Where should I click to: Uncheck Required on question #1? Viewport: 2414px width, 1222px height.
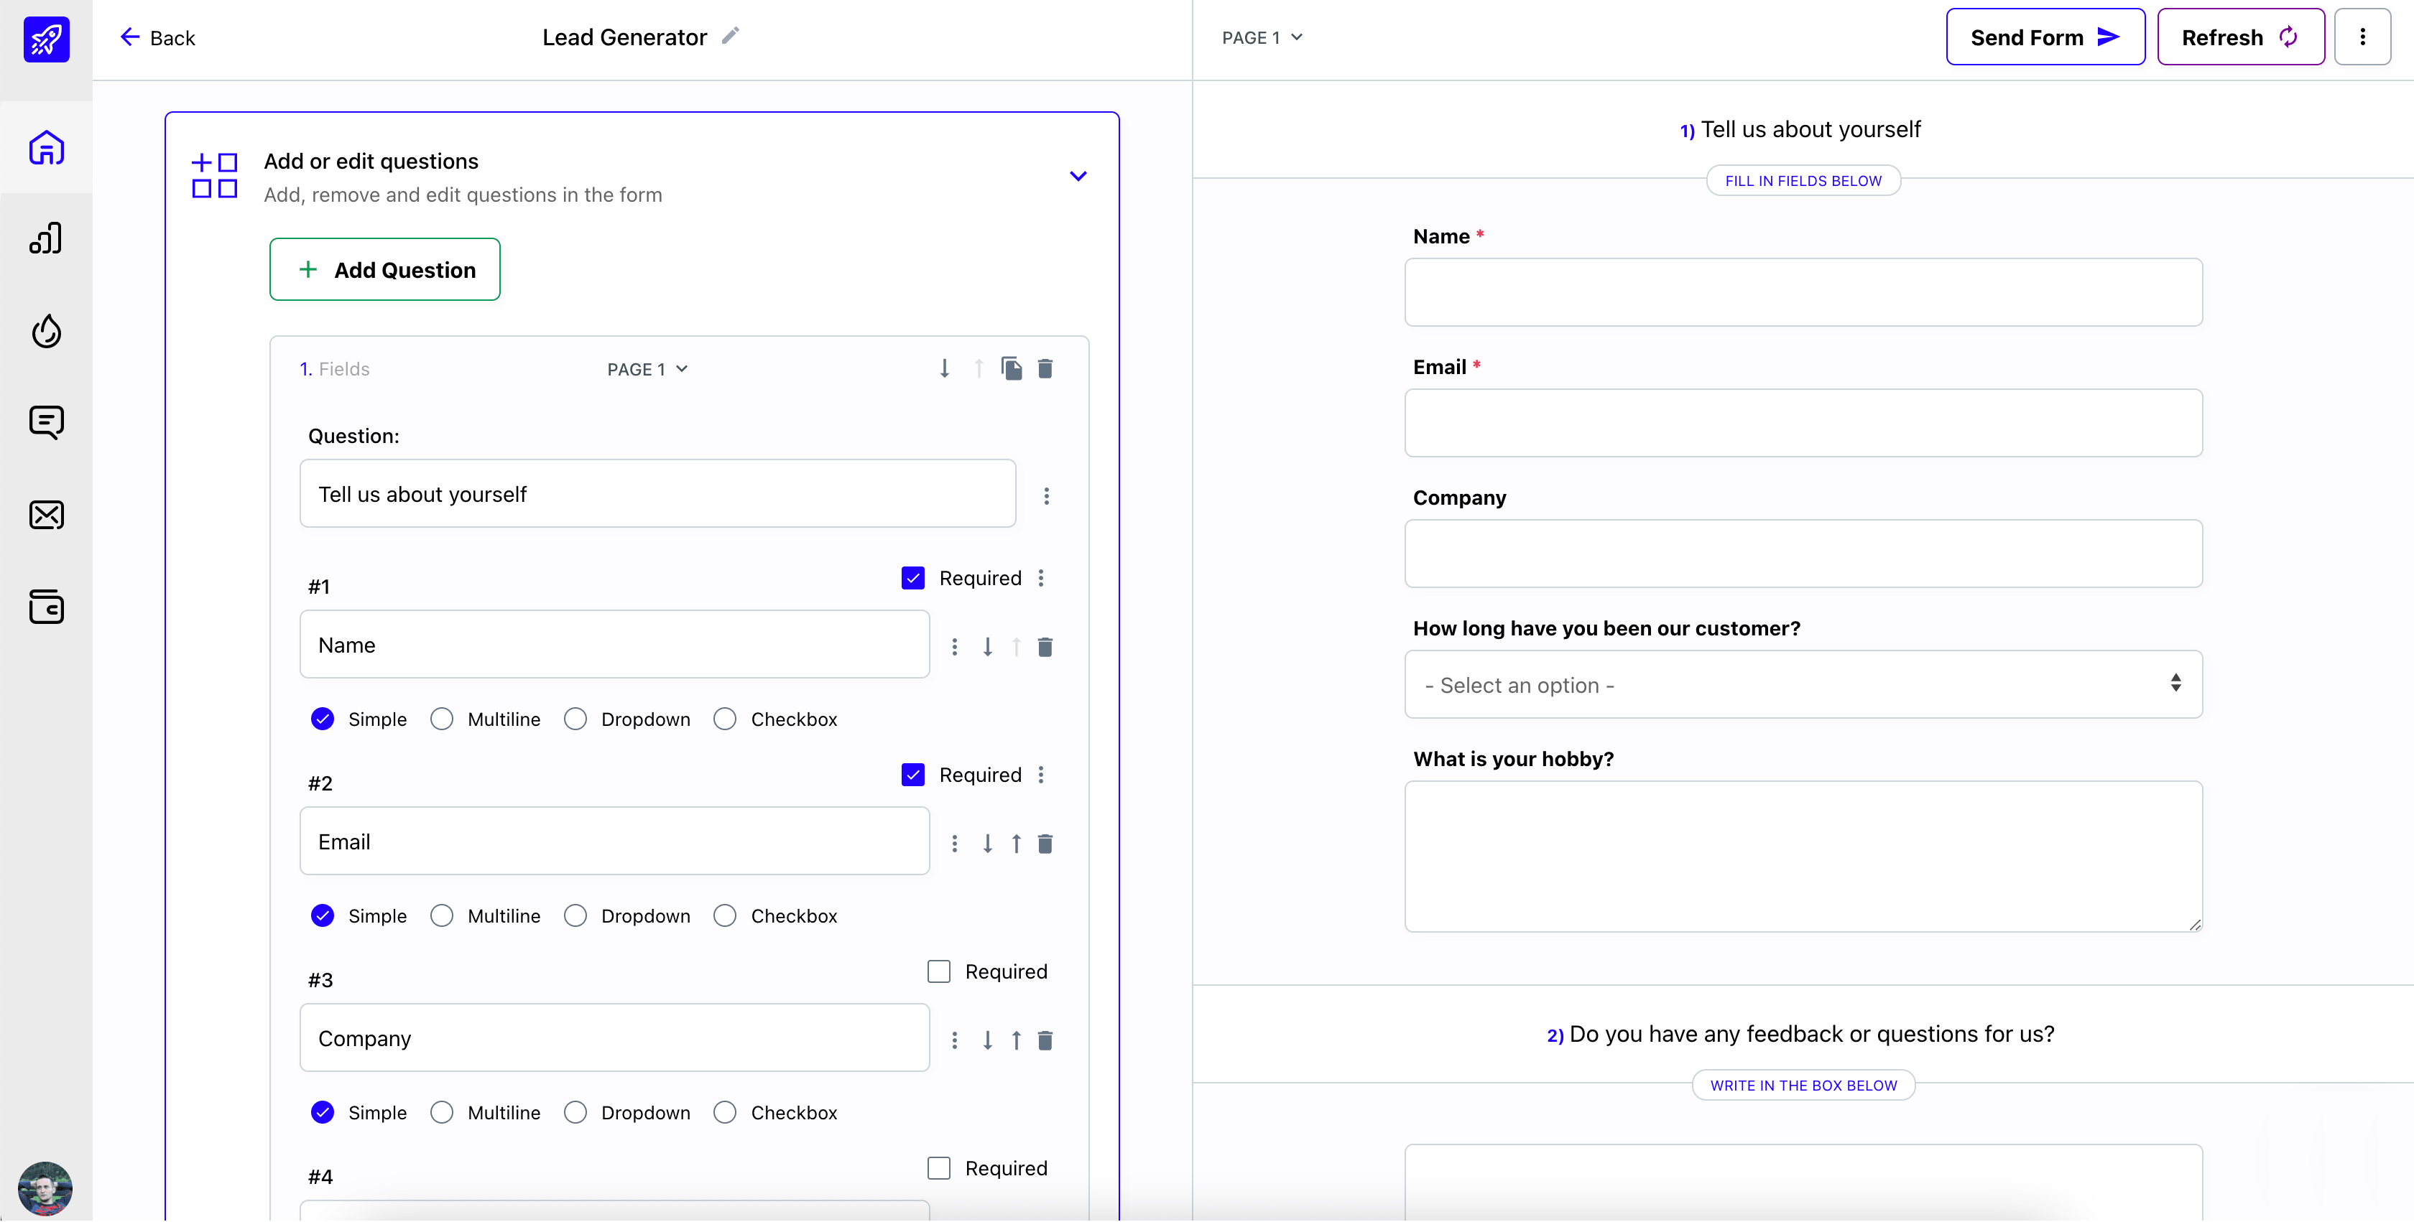pos(912,578)
